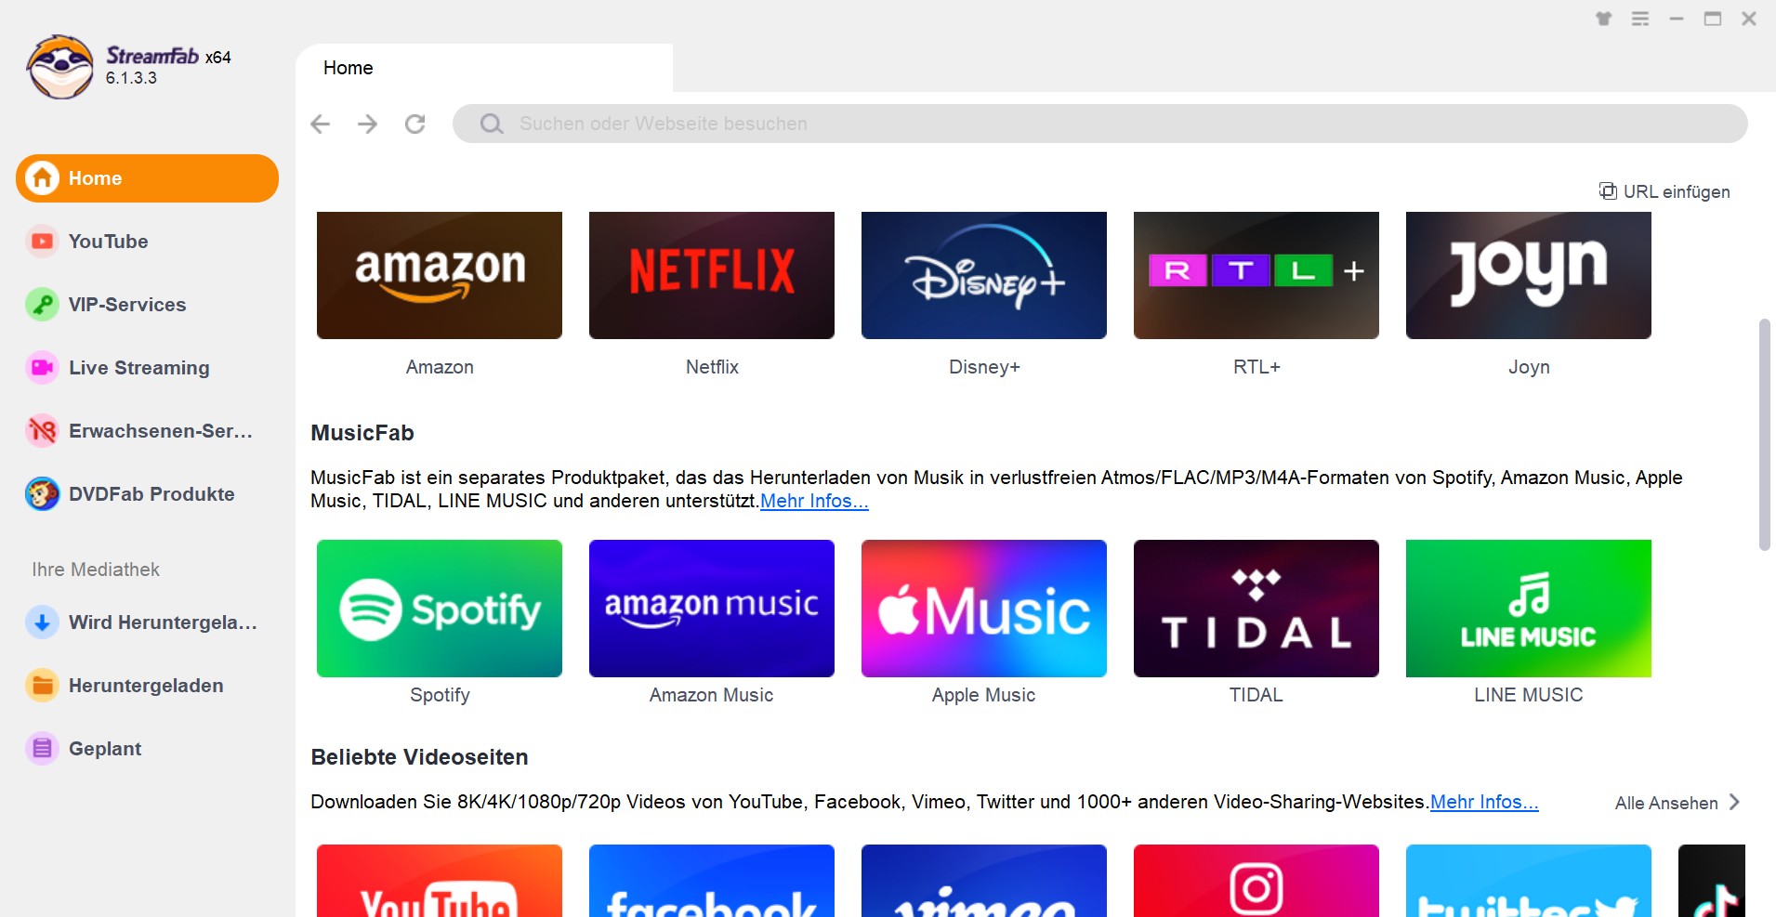The height and width of the screenshot is (917, 1776).
Task: Open the TikTok video site tile
Action: [x=1712, y=881]
